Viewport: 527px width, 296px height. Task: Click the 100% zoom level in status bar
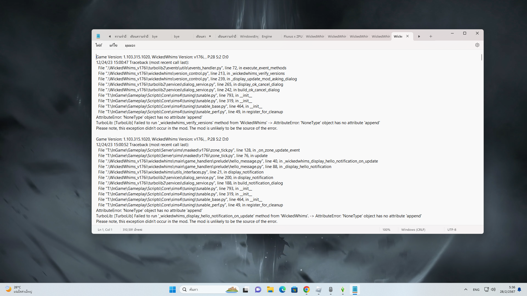[386, 230]
